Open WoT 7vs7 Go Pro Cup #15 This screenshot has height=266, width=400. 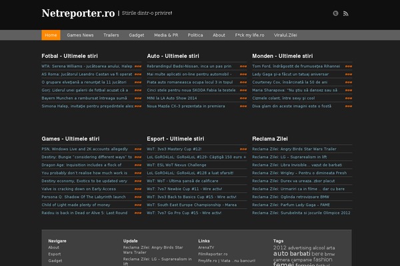(x=184, y=213)
